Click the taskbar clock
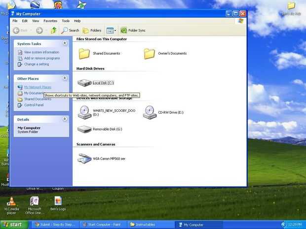Screen dimensions: 306x229 (295, 225)
